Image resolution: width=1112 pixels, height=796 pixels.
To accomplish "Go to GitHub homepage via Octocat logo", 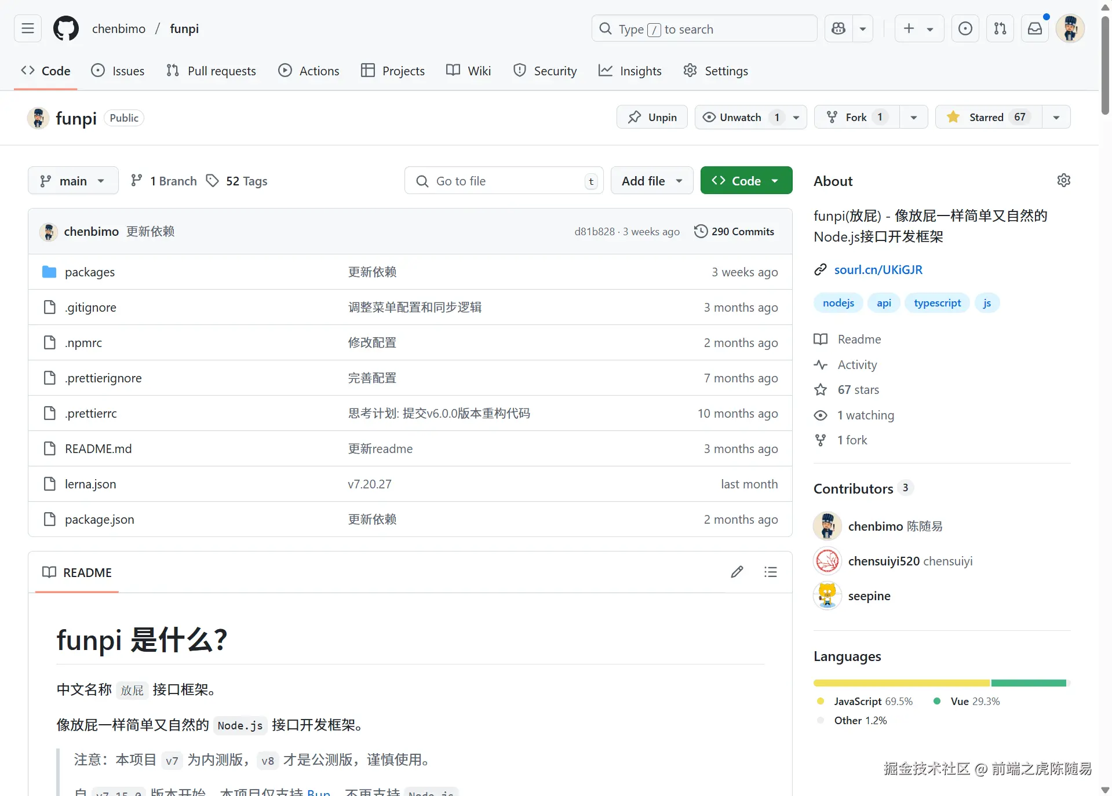I will coord(66,28).
